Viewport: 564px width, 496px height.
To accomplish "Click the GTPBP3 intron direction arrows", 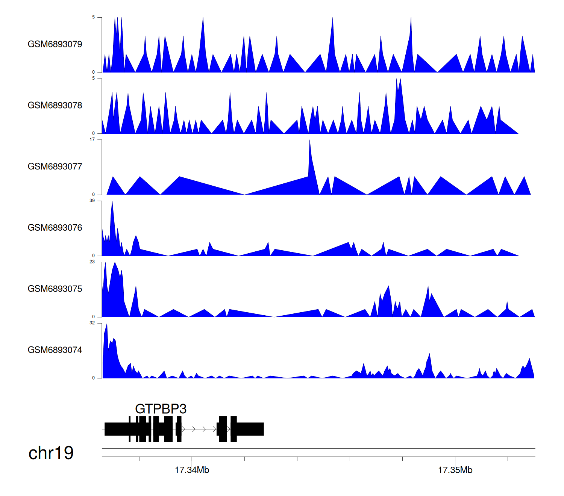I will pos(199,429).
